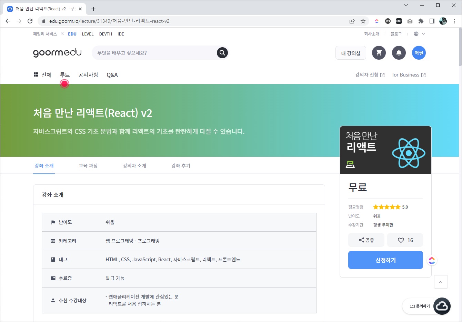Click the address bar URL
462x322 pixels.
pos(109,21)
